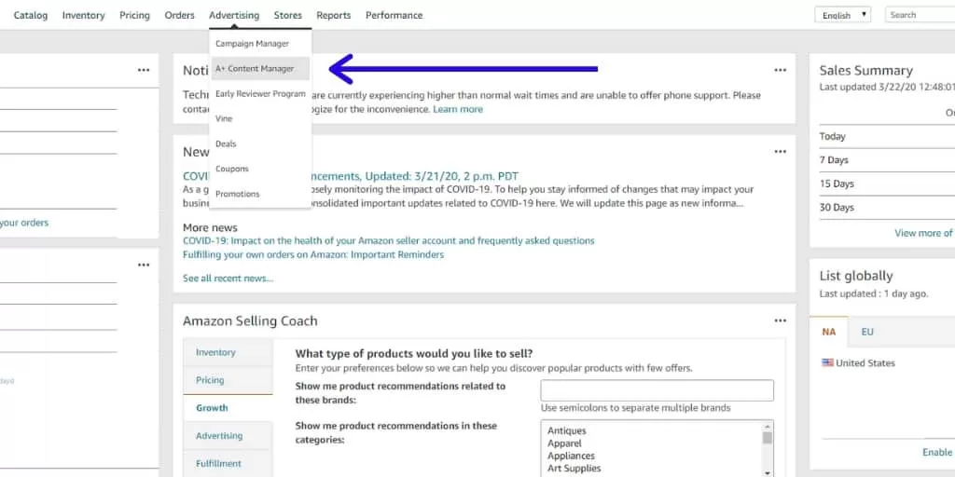Open options menu of lower-left card

144,265
